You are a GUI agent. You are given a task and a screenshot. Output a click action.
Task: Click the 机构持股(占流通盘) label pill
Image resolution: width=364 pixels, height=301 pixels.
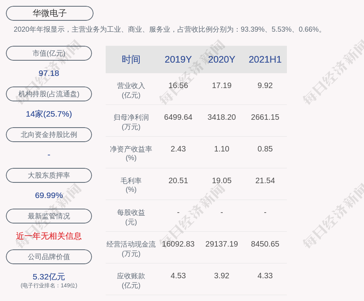pyautogui.click(x=49, y=94)
